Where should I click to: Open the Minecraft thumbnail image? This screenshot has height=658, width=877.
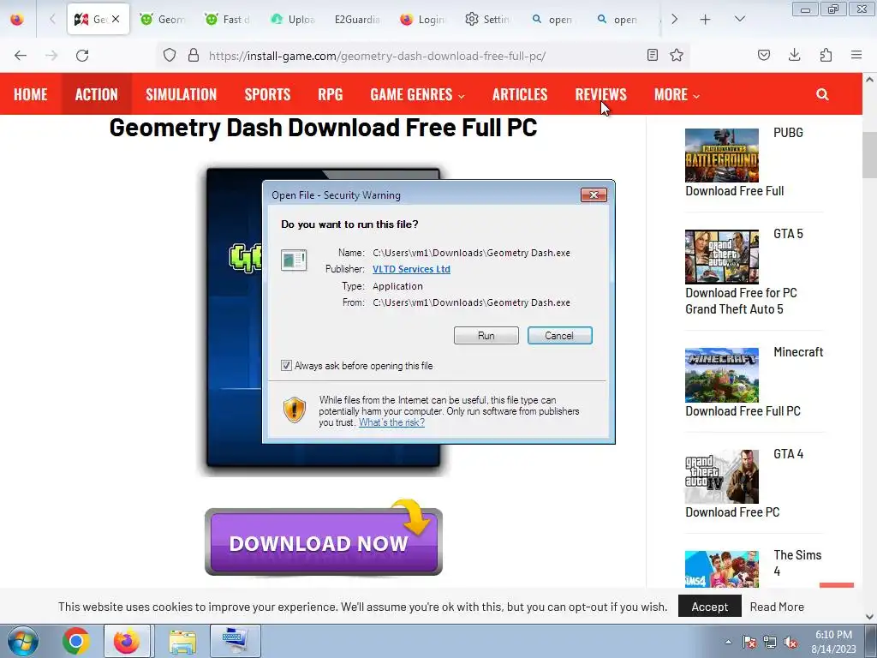coord(721,375)
